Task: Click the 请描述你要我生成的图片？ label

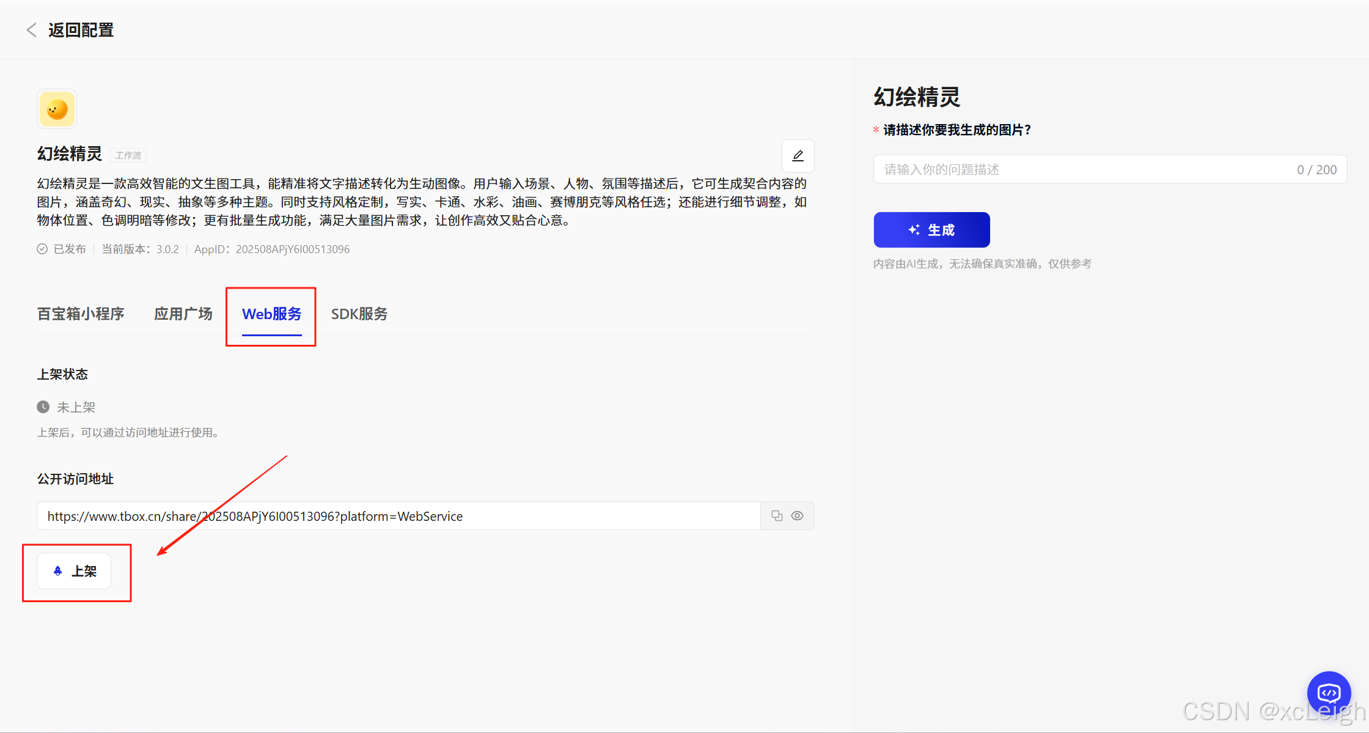Action: [957, 130]
